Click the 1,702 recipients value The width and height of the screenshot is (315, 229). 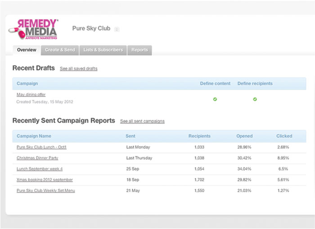click(199, 180)
